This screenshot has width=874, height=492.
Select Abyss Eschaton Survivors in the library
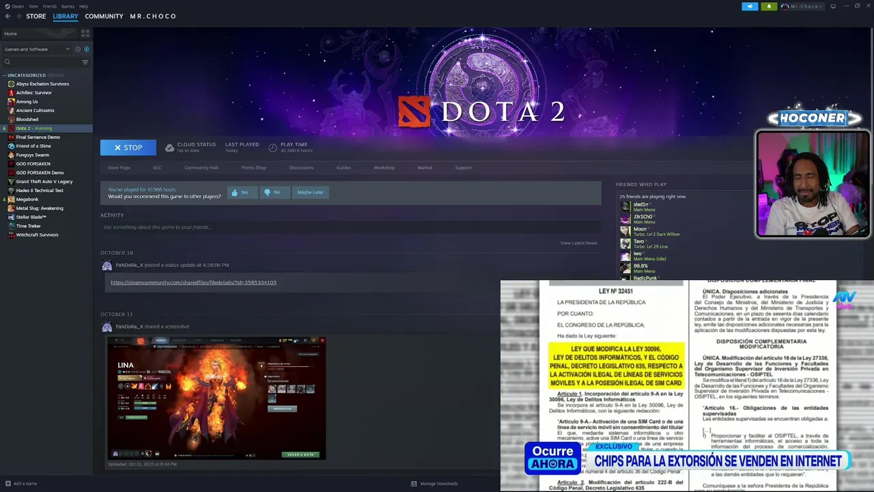(42, 84)
